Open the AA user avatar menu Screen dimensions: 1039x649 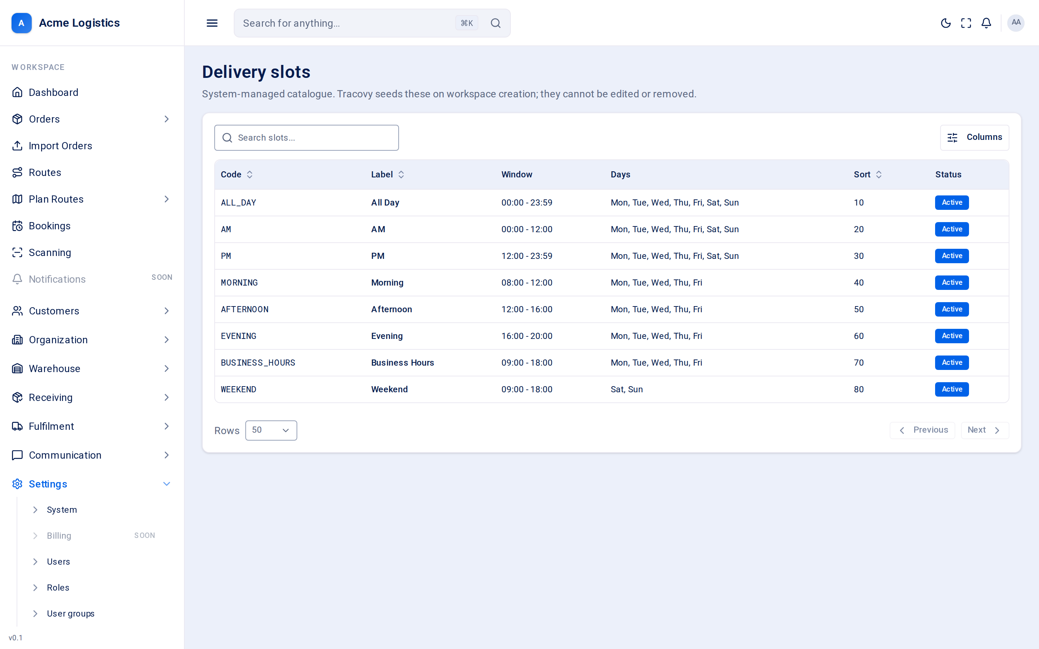click(x=1016, y=23)
